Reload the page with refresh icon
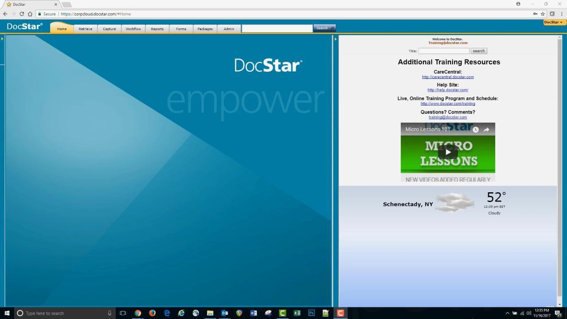The image size is (567, 319). point(22,14)
